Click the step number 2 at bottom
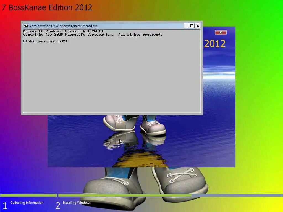 pos(57,206)
